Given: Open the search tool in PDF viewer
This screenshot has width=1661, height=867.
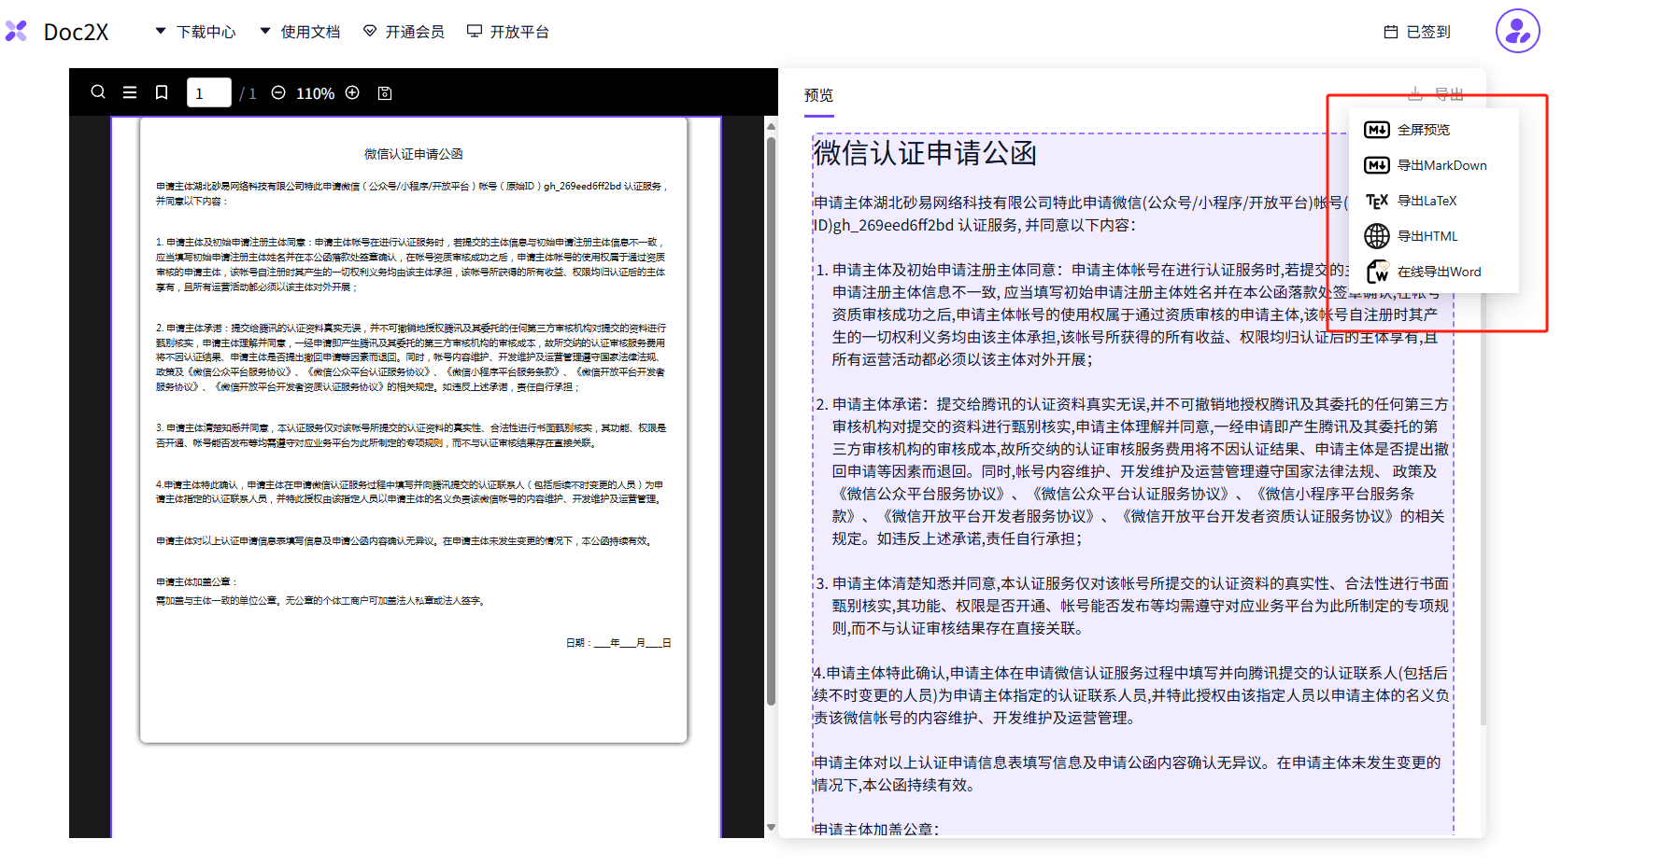Looking at the screenshot, I should click(98, 92).
